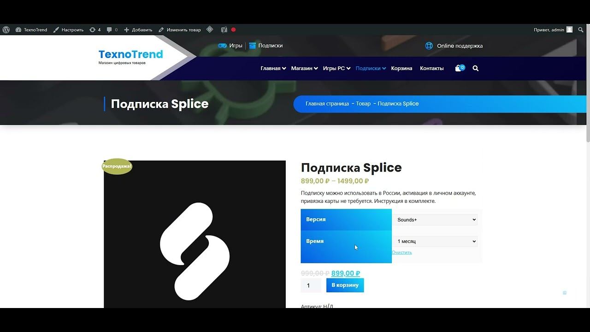Click the Распродажа! sale badge

tap(117, 166)
